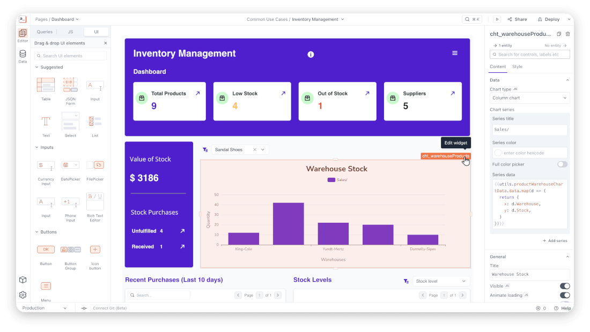Enable the Full color picker toggle
The height and width of the screenshot is (332, 590).
click(x=562, y=164)
